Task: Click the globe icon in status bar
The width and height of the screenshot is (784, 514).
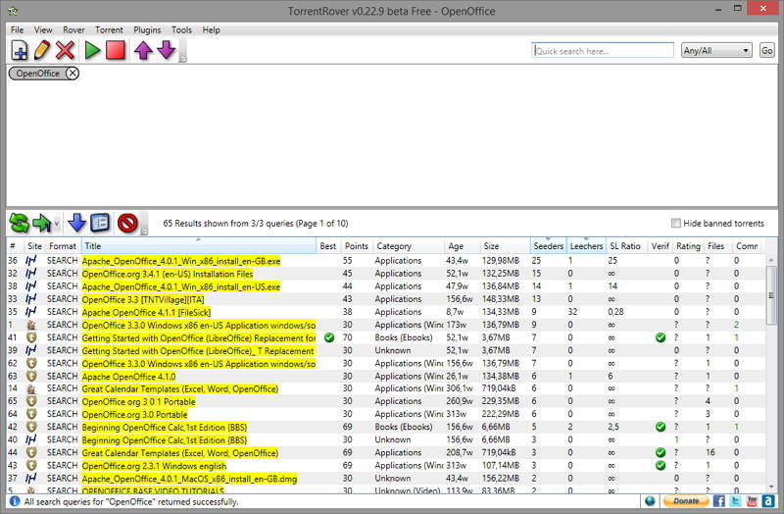Action: [x=650, y=501]
